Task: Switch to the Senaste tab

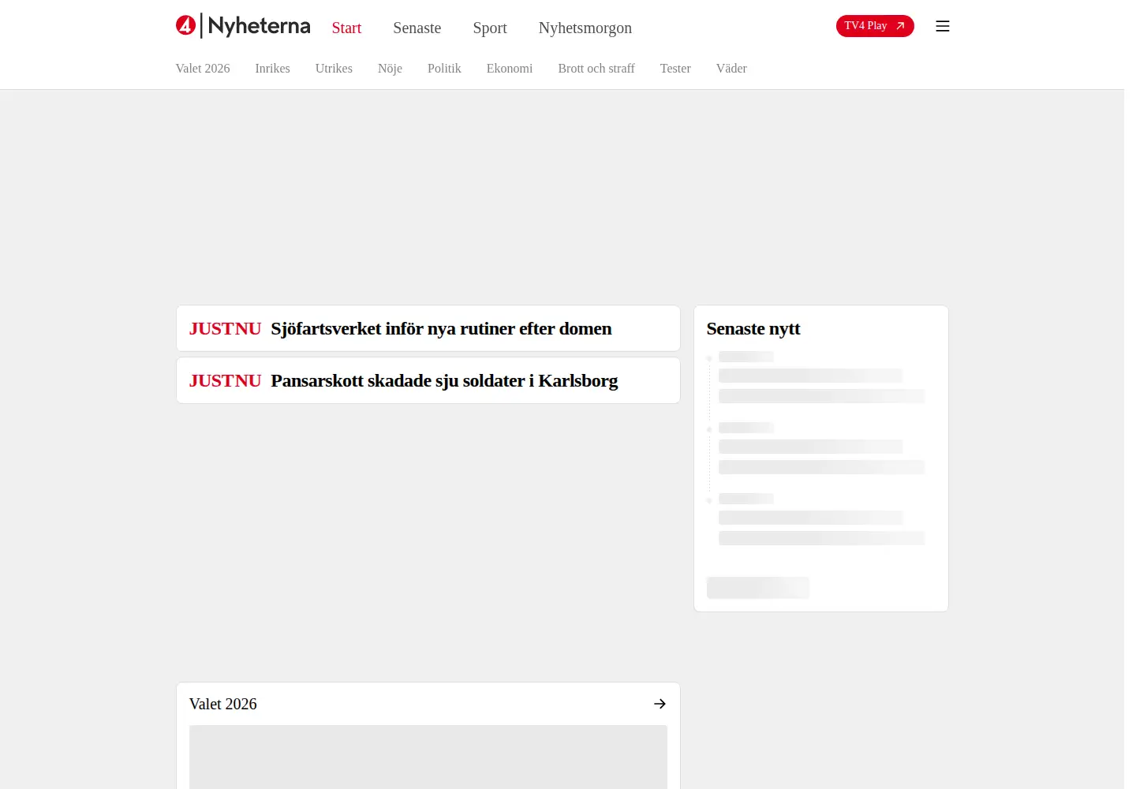Action: [x=417, y=28]
